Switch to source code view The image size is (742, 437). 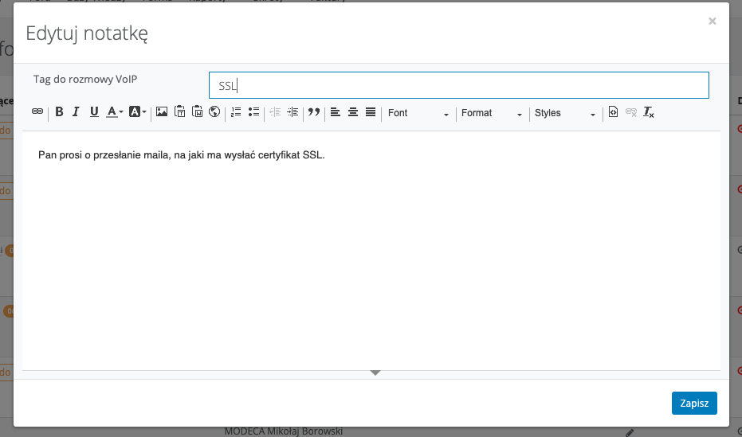tap(614, 111)
